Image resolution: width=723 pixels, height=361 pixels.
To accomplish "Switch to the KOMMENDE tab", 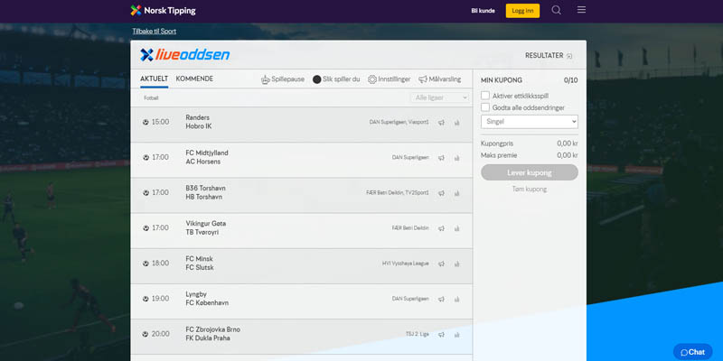I will click(x=194, y=79).
